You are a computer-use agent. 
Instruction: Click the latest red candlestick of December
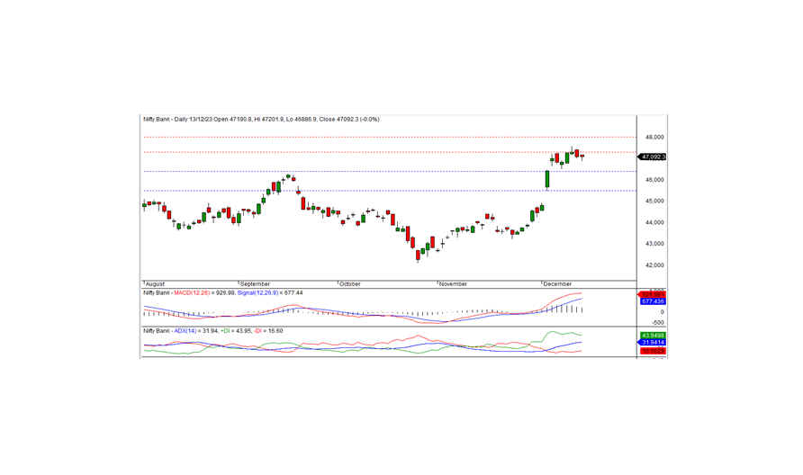582,157
